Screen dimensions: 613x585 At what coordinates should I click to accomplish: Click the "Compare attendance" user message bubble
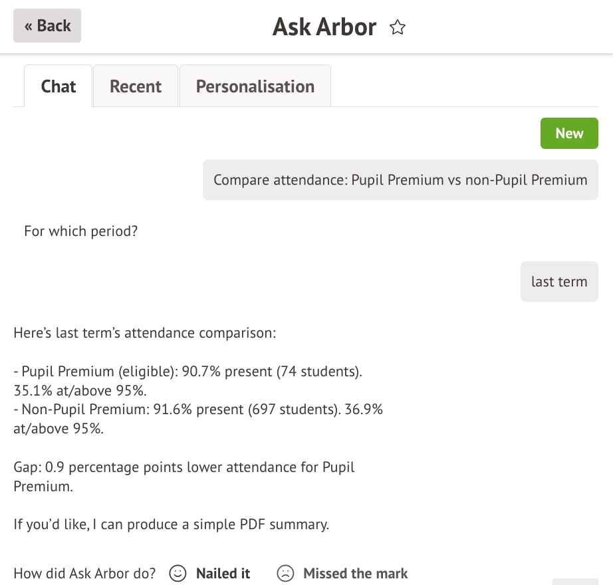pos(400,180)
